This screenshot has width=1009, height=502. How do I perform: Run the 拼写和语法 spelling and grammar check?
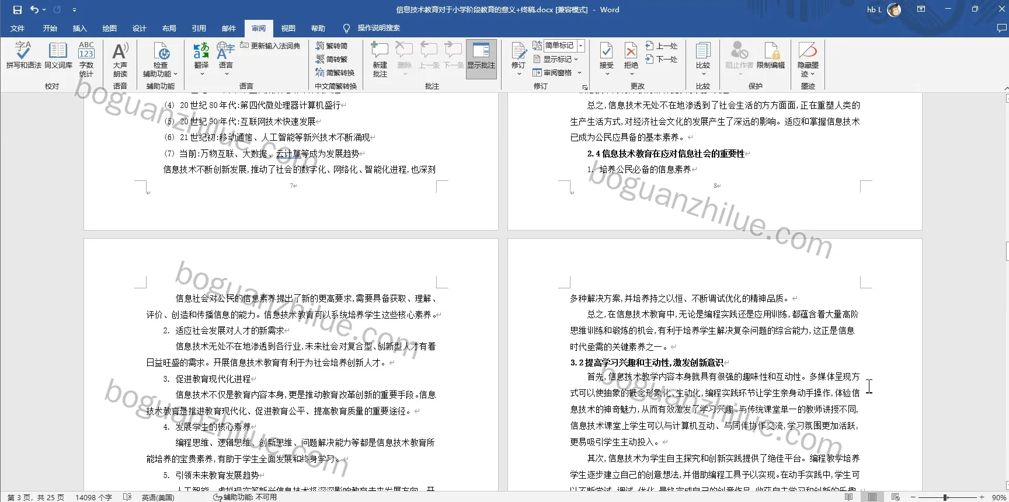(23, 55)
